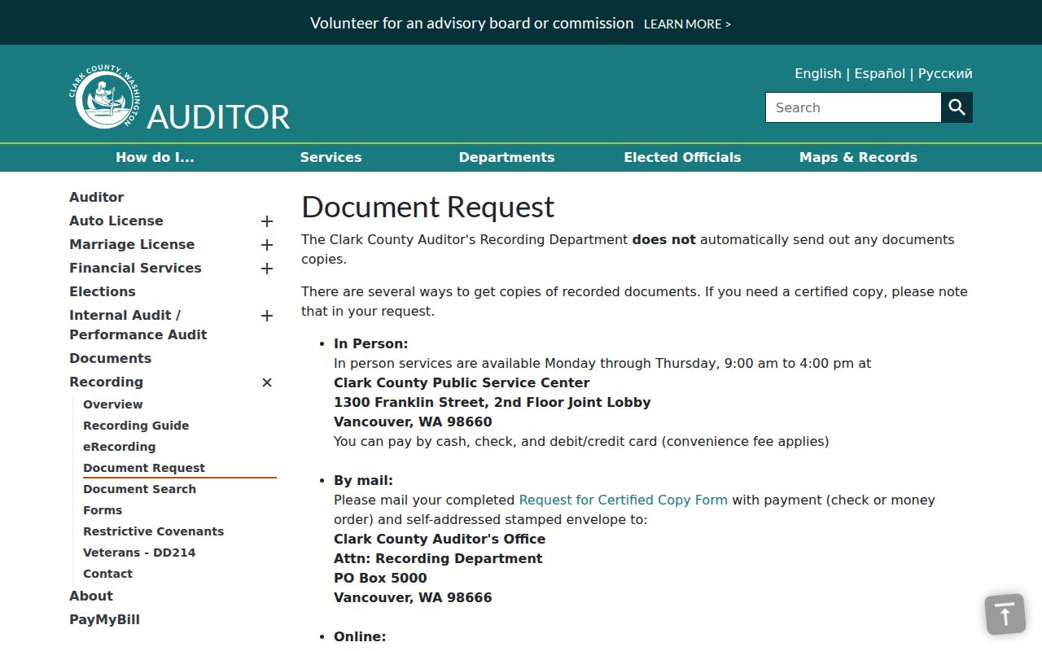Open Internal Audit / Performance Audit page

click(138, 325)
